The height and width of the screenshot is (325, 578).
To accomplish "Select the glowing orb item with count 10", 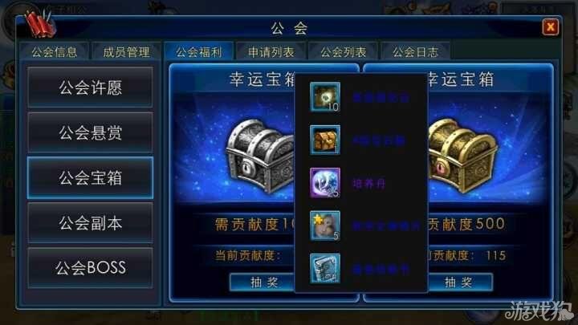I will (325, 97).
